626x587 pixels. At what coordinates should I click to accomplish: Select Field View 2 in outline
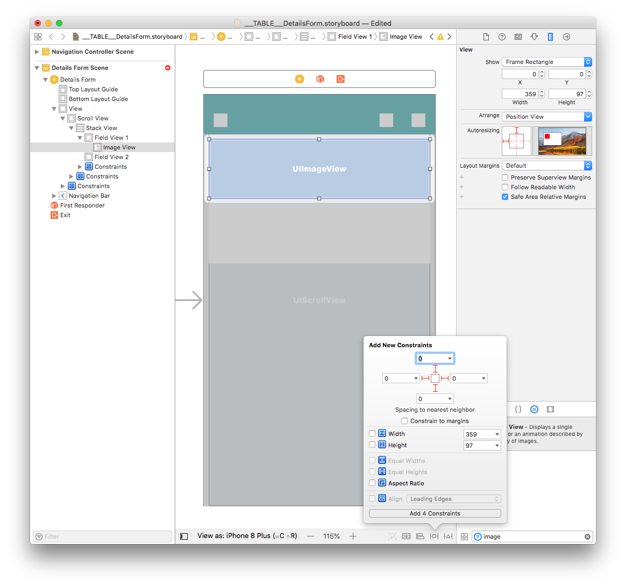[x=111, y=157]
